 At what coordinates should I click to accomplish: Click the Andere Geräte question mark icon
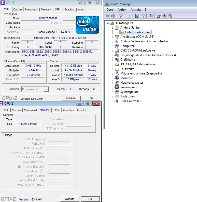(x=117, y=28)
